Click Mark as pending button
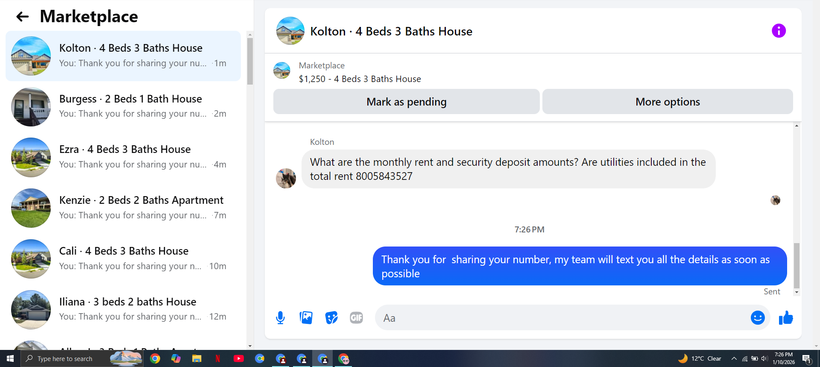 [406, 102]
